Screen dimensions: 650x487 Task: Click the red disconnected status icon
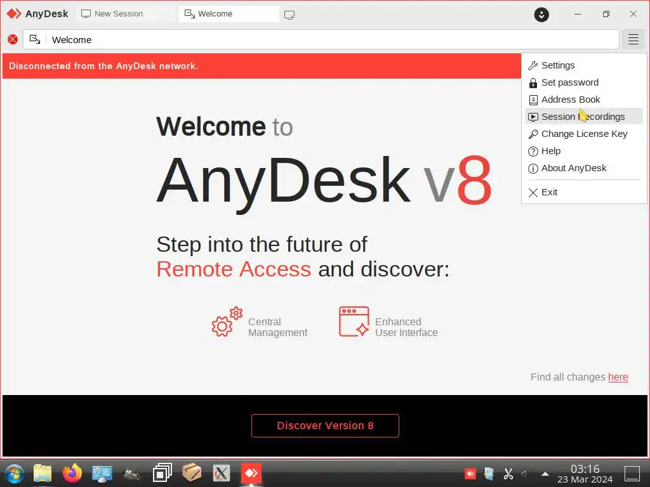(13, 40)
